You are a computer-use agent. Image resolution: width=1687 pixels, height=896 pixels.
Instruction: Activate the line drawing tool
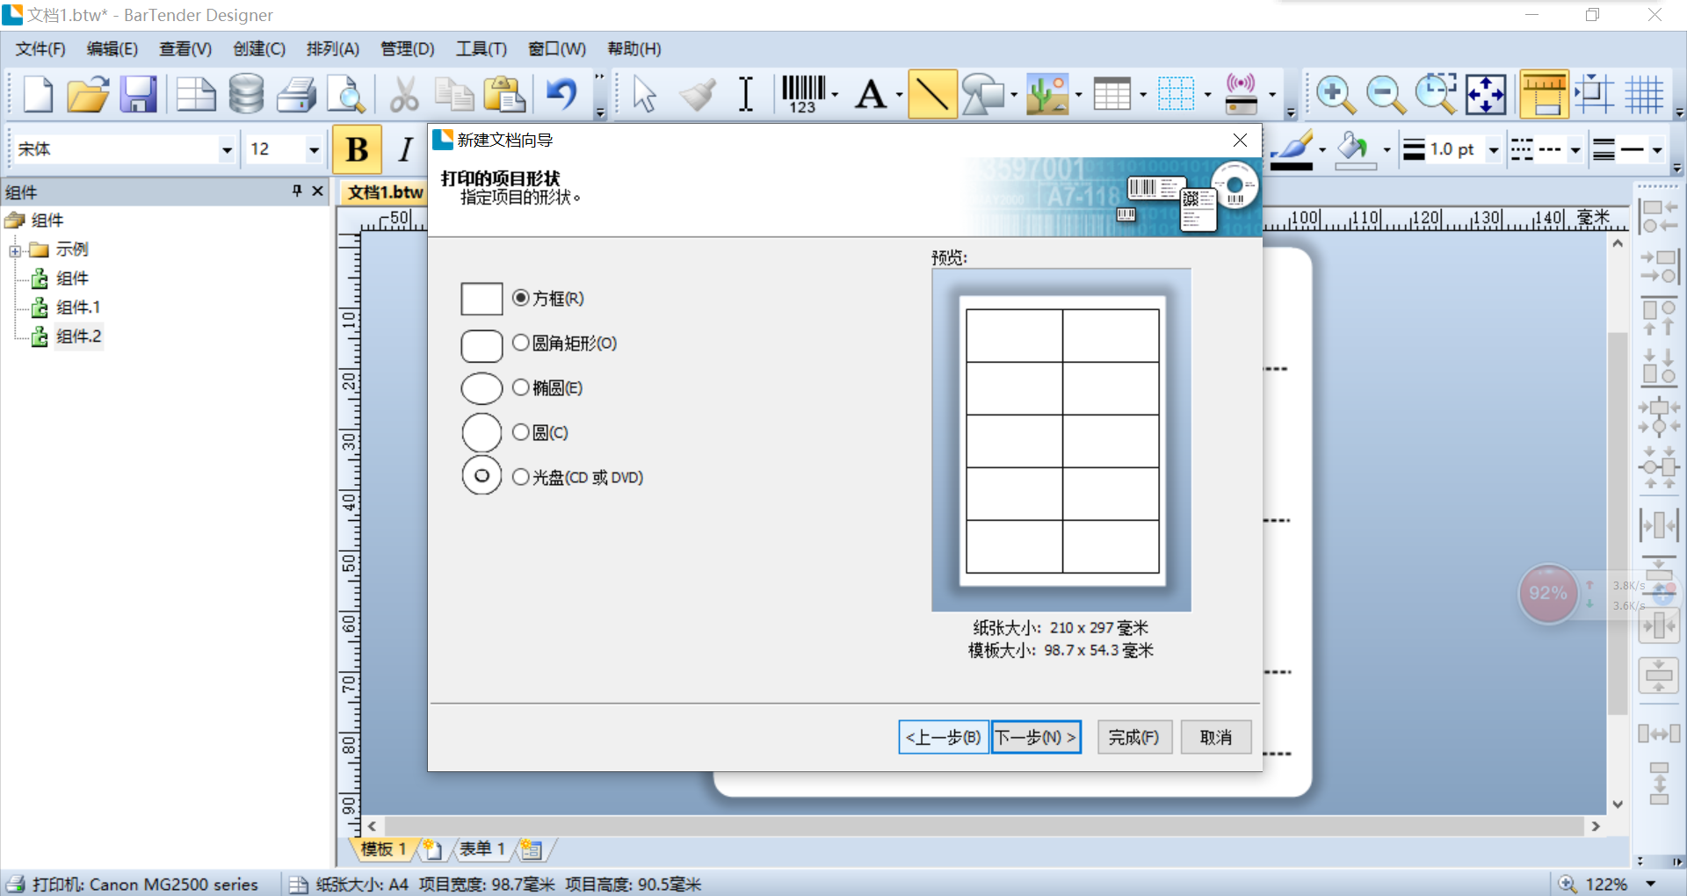tap(932, 94)
